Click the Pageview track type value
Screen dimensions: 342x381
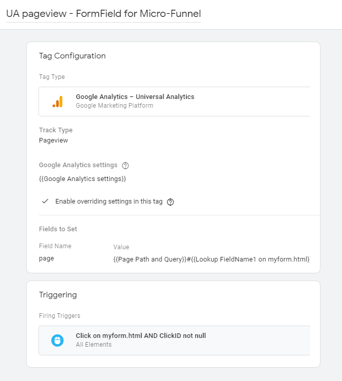point(53,140)
